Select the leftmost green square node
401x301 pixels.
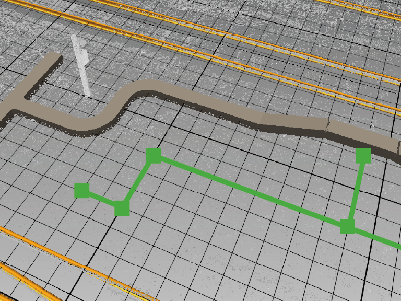click(82, 191)
